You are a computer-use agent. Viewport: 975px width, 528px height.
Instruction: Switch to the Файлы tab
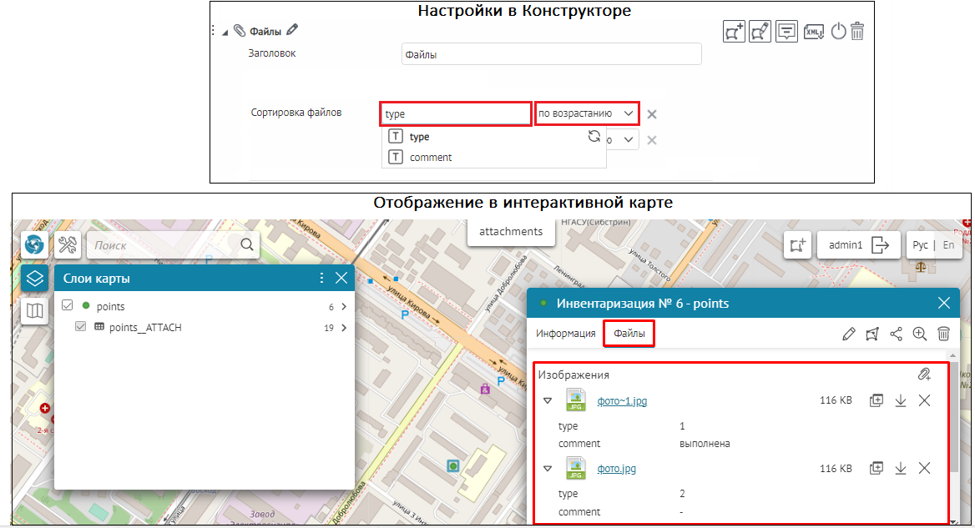coord(629,334)
